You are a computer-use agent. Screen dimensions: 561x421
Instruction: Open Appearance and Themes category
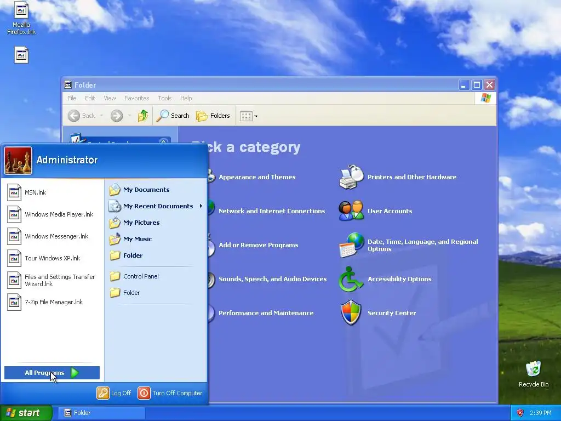pyautogui.click(x=257, y=177)
